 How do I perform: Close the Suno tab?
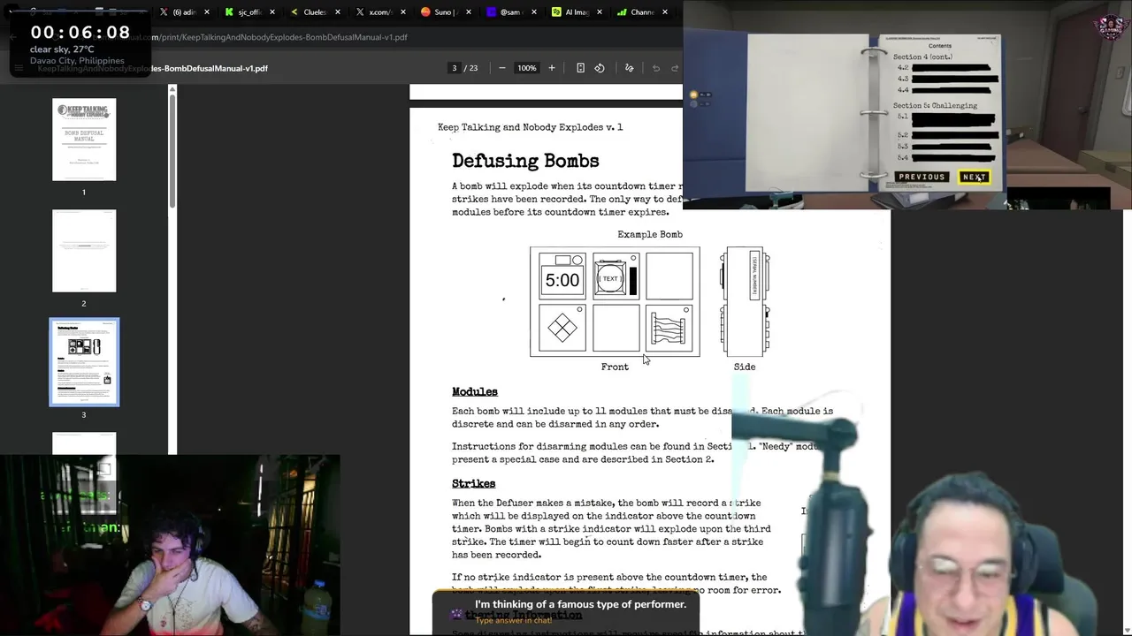pos(469,12)
